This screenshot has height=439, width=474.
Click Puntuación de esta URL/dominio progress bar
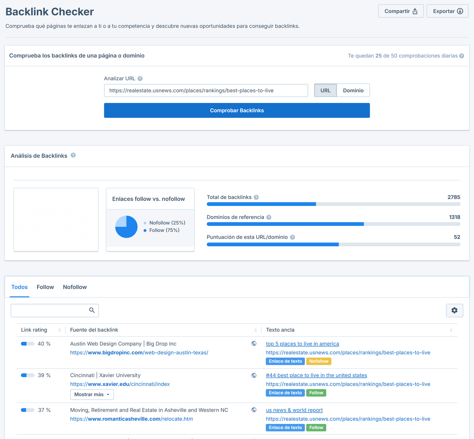click(333, 244)
